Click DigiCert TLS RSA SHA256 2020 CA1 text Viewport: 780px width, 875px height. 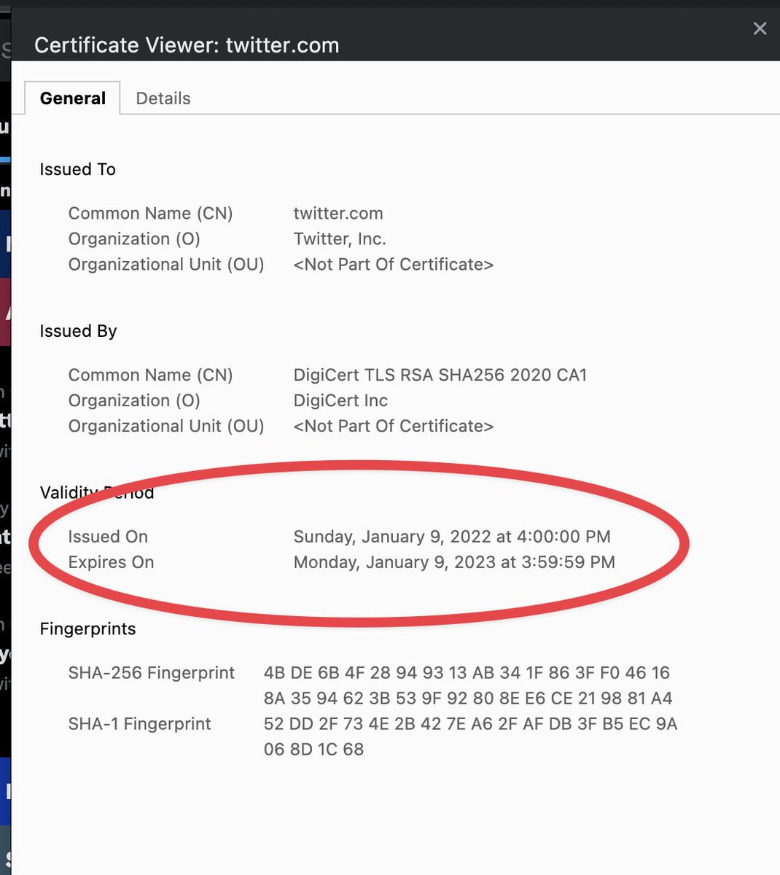[x=440, y=375]
